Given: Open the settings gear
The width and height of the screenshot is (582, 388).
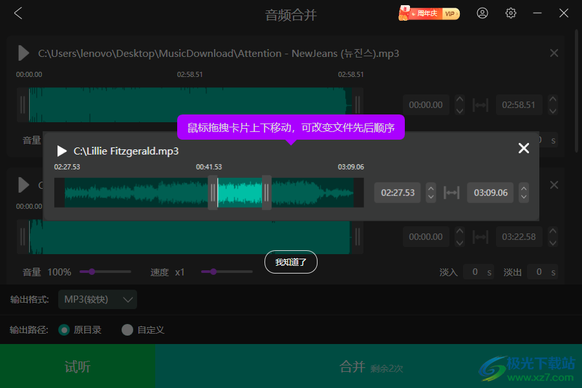Looking at the screenshot, I should (510, 13).
